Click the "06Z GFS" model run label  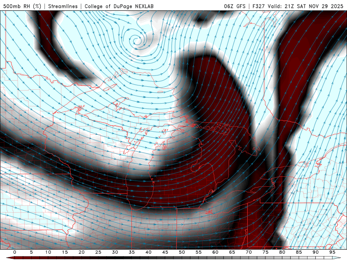click(x=235, y=6)
